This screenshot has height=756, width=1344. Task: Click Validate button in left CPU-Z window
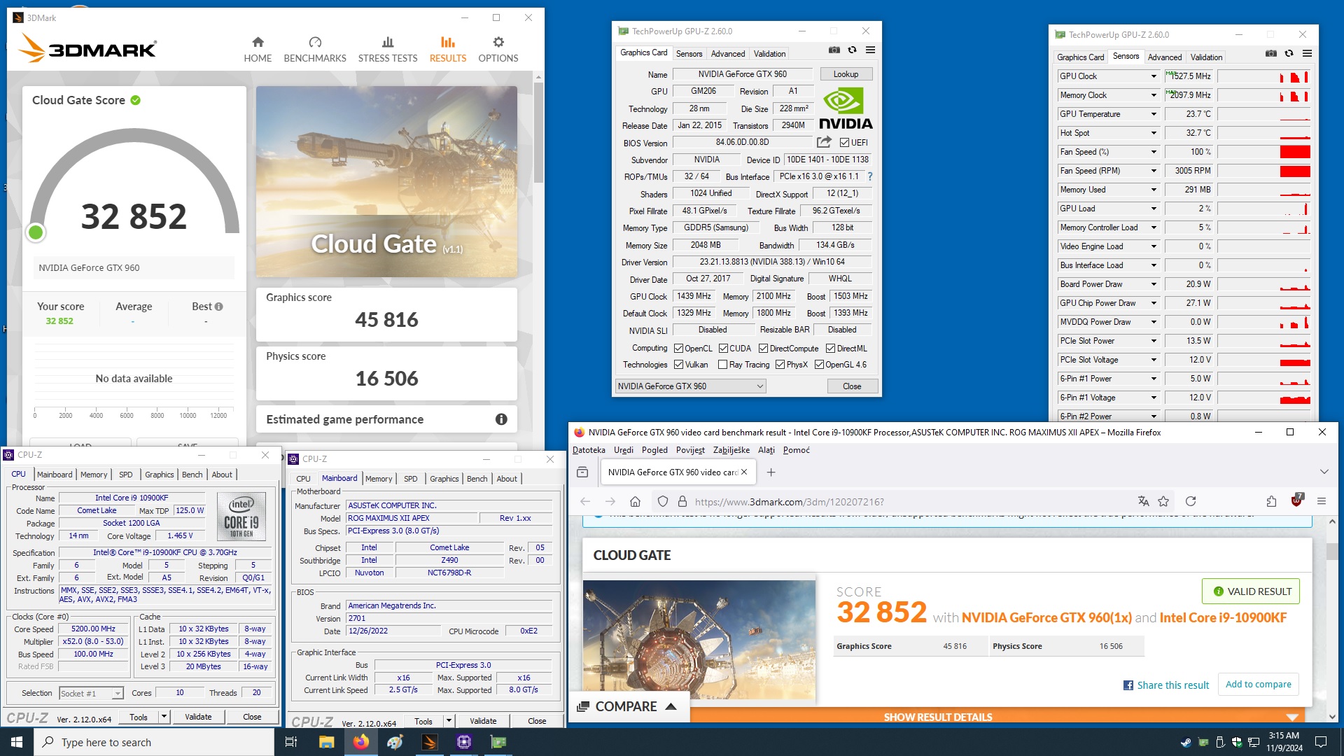tap(198, 717)
